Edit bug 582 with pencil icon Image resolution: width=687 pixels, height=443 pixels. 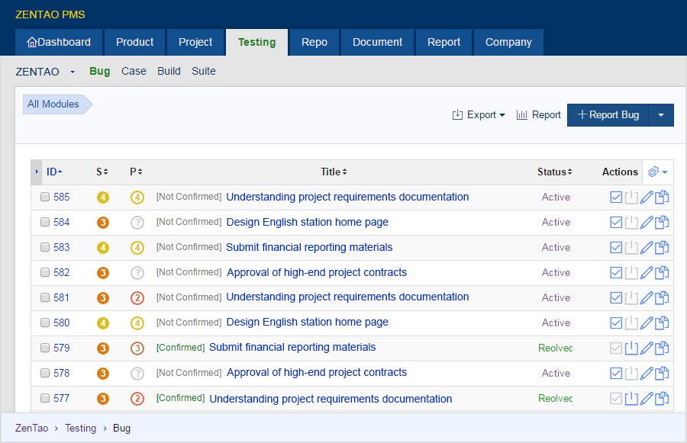coord(647,273)
